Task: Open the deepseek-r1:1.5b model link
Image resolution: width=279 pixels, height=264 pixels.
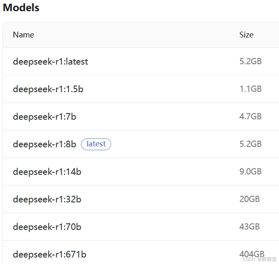Action: pos(48,89)
